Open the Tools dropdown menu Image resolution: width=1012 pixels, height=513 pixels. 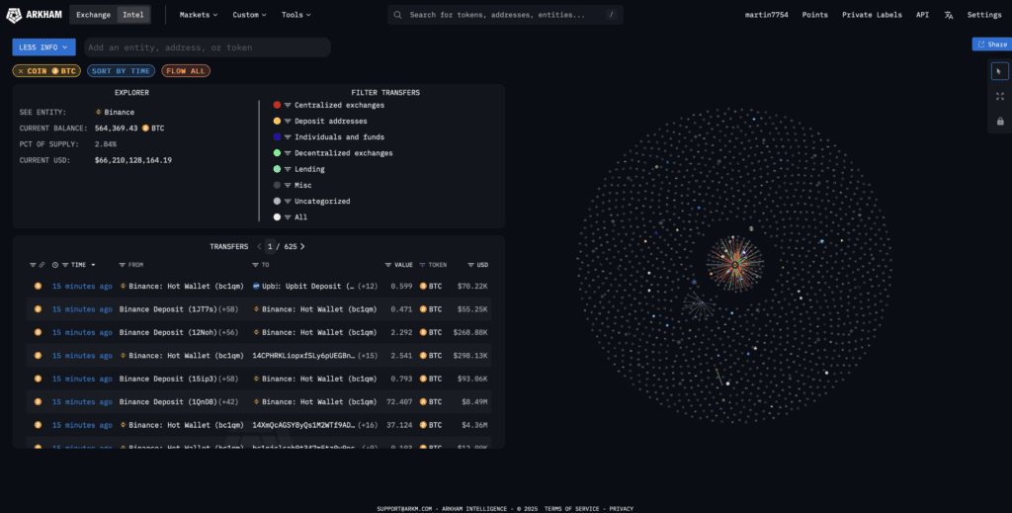295,15
